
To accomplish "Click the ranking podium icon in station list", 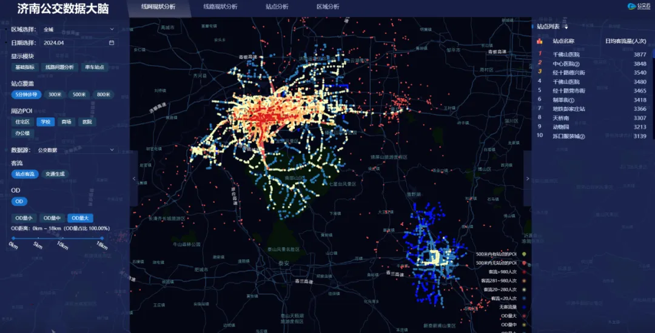I will tap(540, 41).
